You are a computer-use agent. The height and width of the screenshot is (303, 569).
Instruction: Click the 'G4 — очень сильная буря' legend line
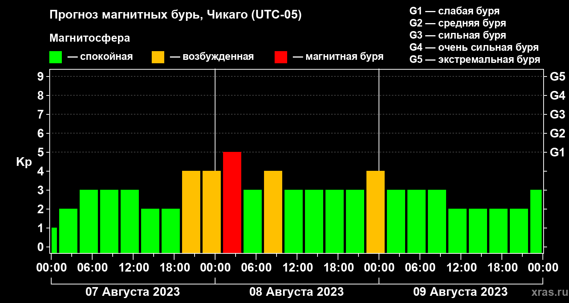coord(474,47)
